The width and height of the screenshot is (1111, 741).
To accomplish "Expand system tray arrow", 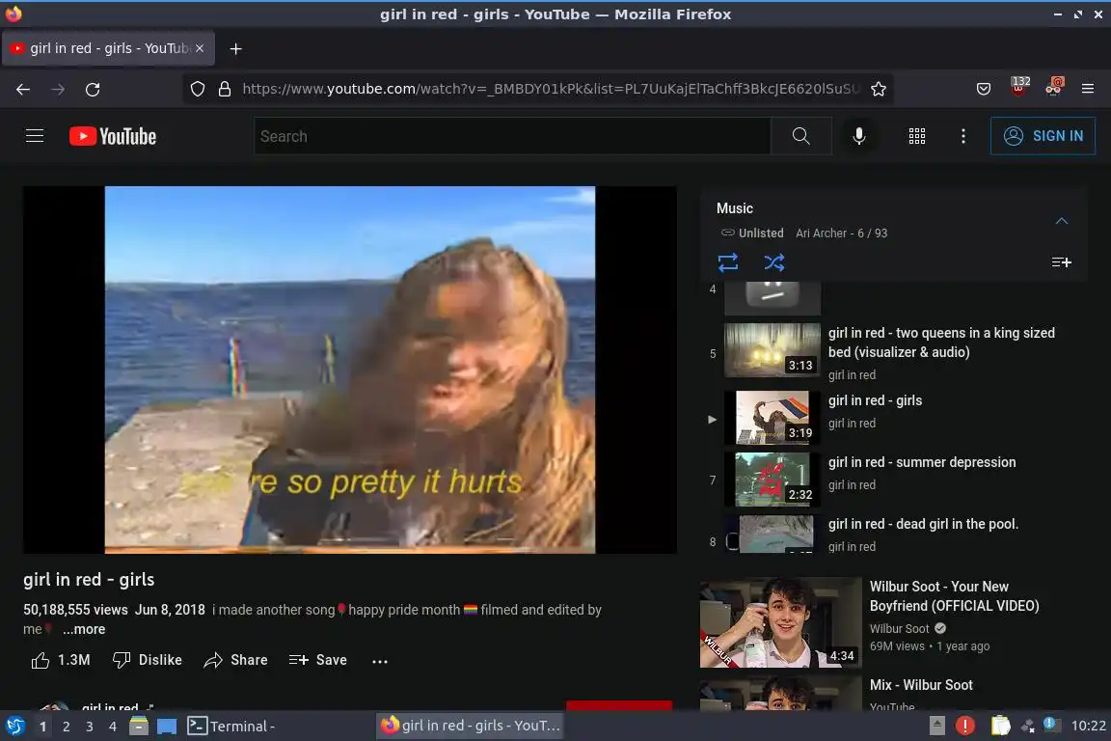I will (936, 726).
